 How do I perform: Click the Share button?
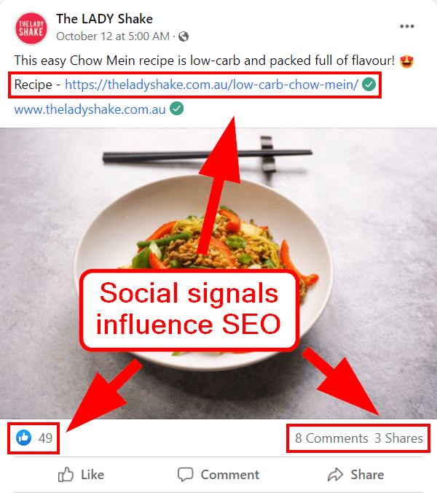tap(355, 475)
